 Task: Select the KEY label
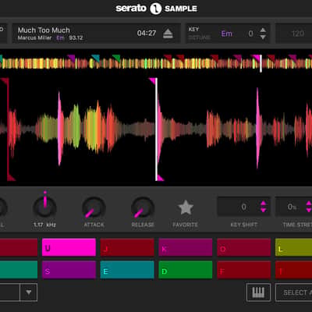point(193,30)
